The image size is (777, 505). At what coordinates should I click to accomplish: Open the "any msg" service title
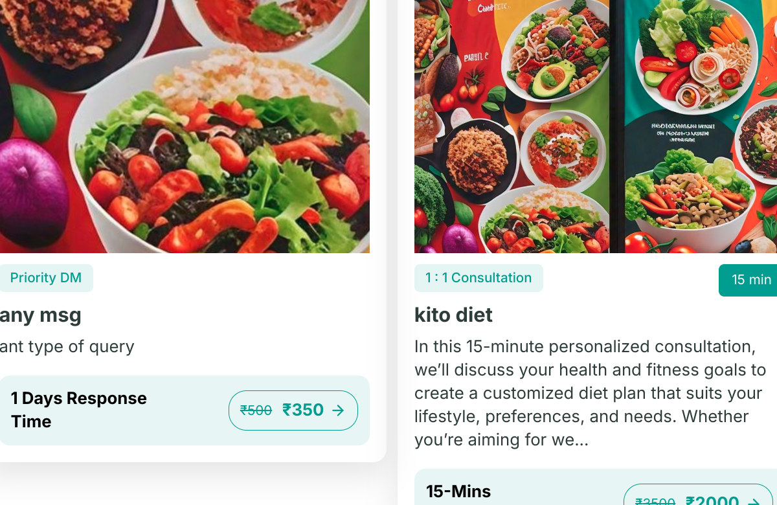coord(41,315)
